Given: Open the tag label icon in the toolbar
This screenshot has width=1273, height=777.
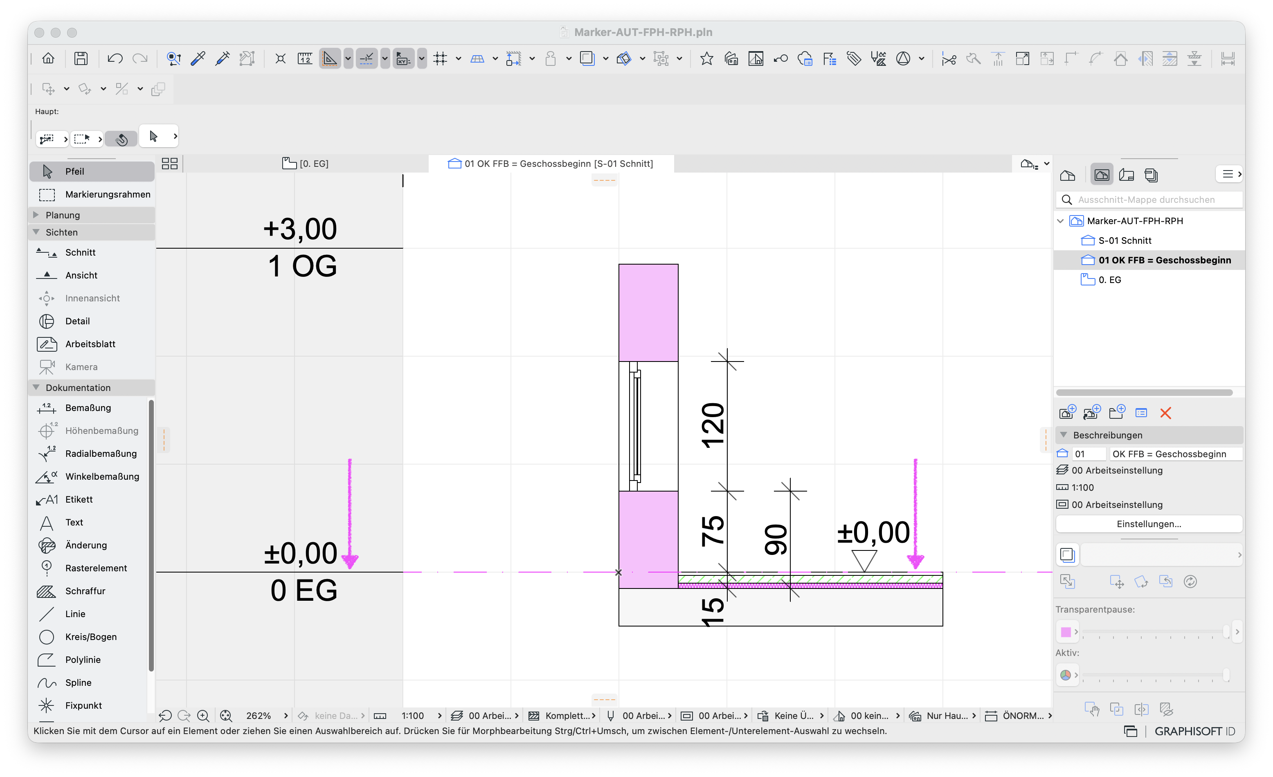Looking at the screenshot, I should tap(853, 58).
